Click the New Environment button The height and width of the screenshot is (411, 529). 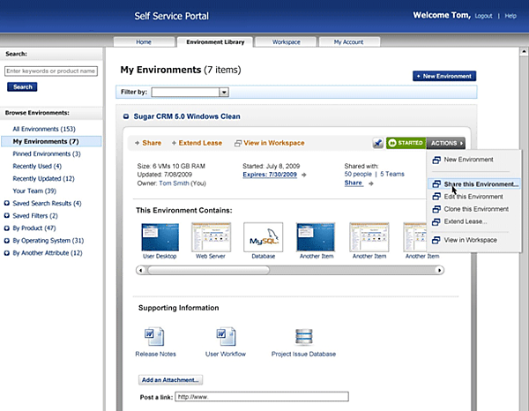(444, 77)
